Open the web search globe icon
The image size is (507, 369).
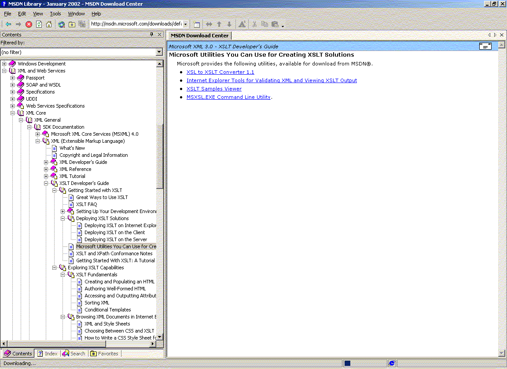pos(62,24)
